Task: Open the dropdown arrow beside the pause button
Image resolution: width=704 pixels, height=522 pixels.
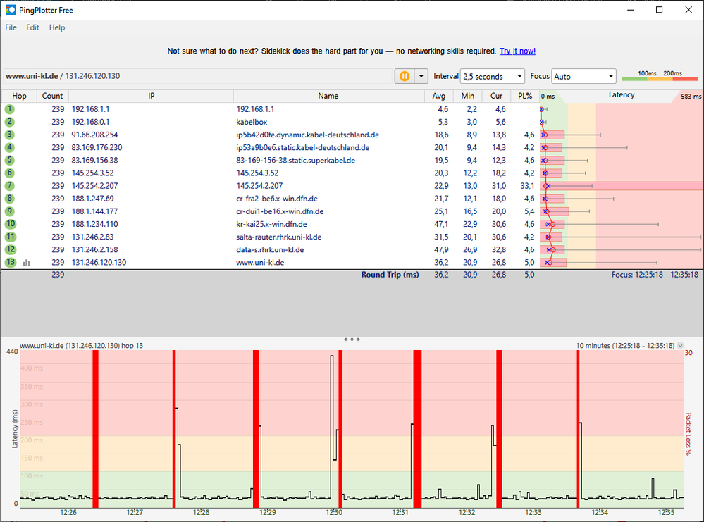Action: (421, 76)
